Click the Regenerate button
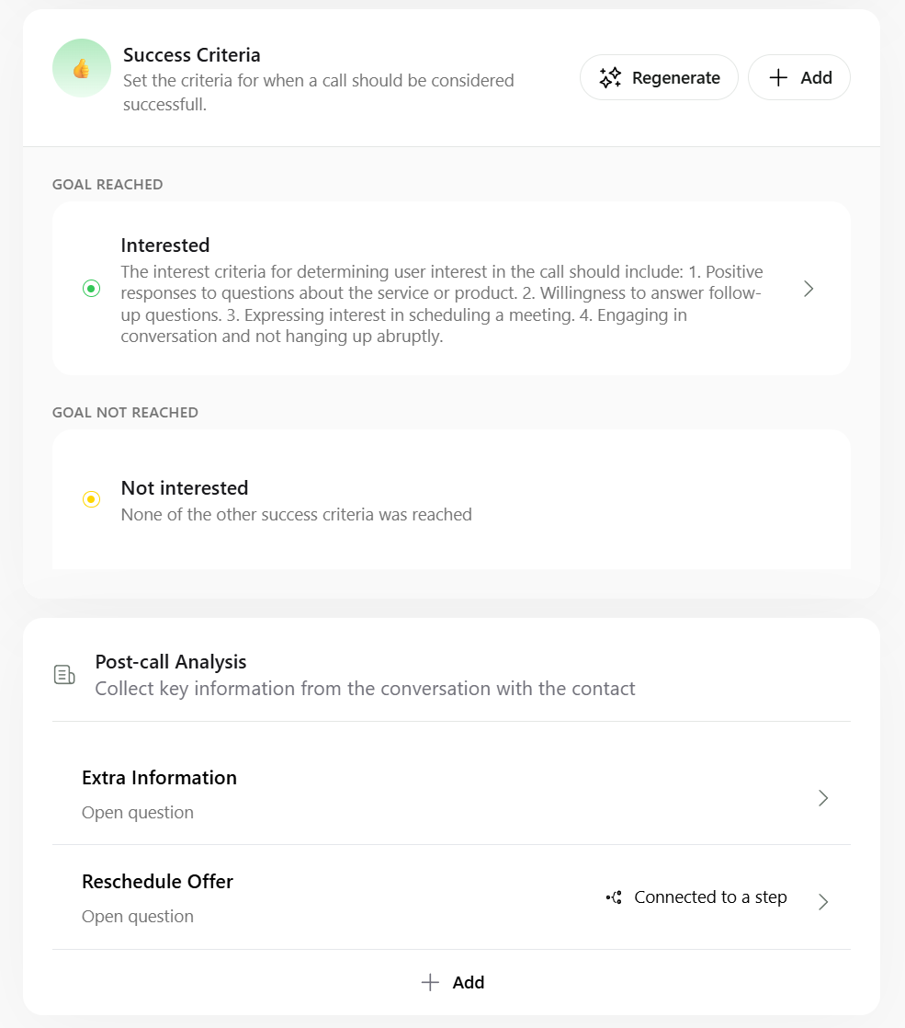 pos(659,77)
